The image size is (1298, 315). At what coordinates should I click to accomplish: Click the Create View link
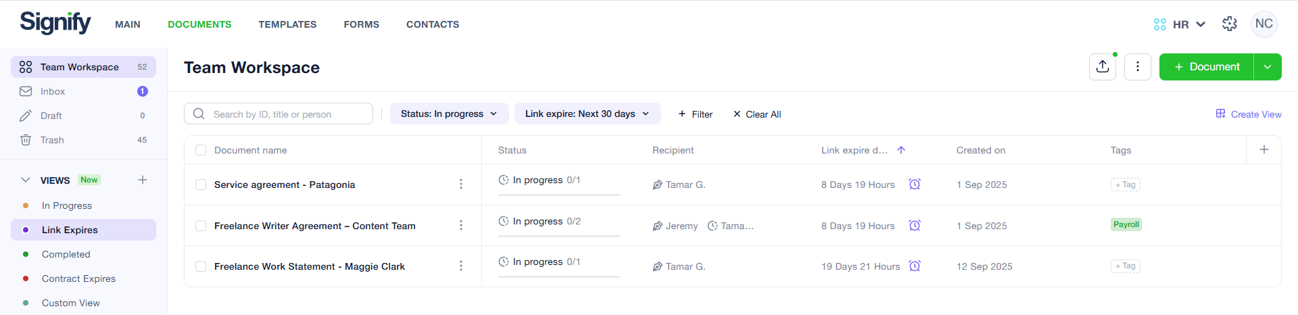(1249, 114)
